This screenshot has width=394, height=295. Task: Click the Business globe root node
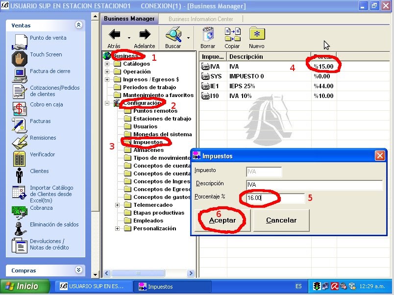coord(107,56)
